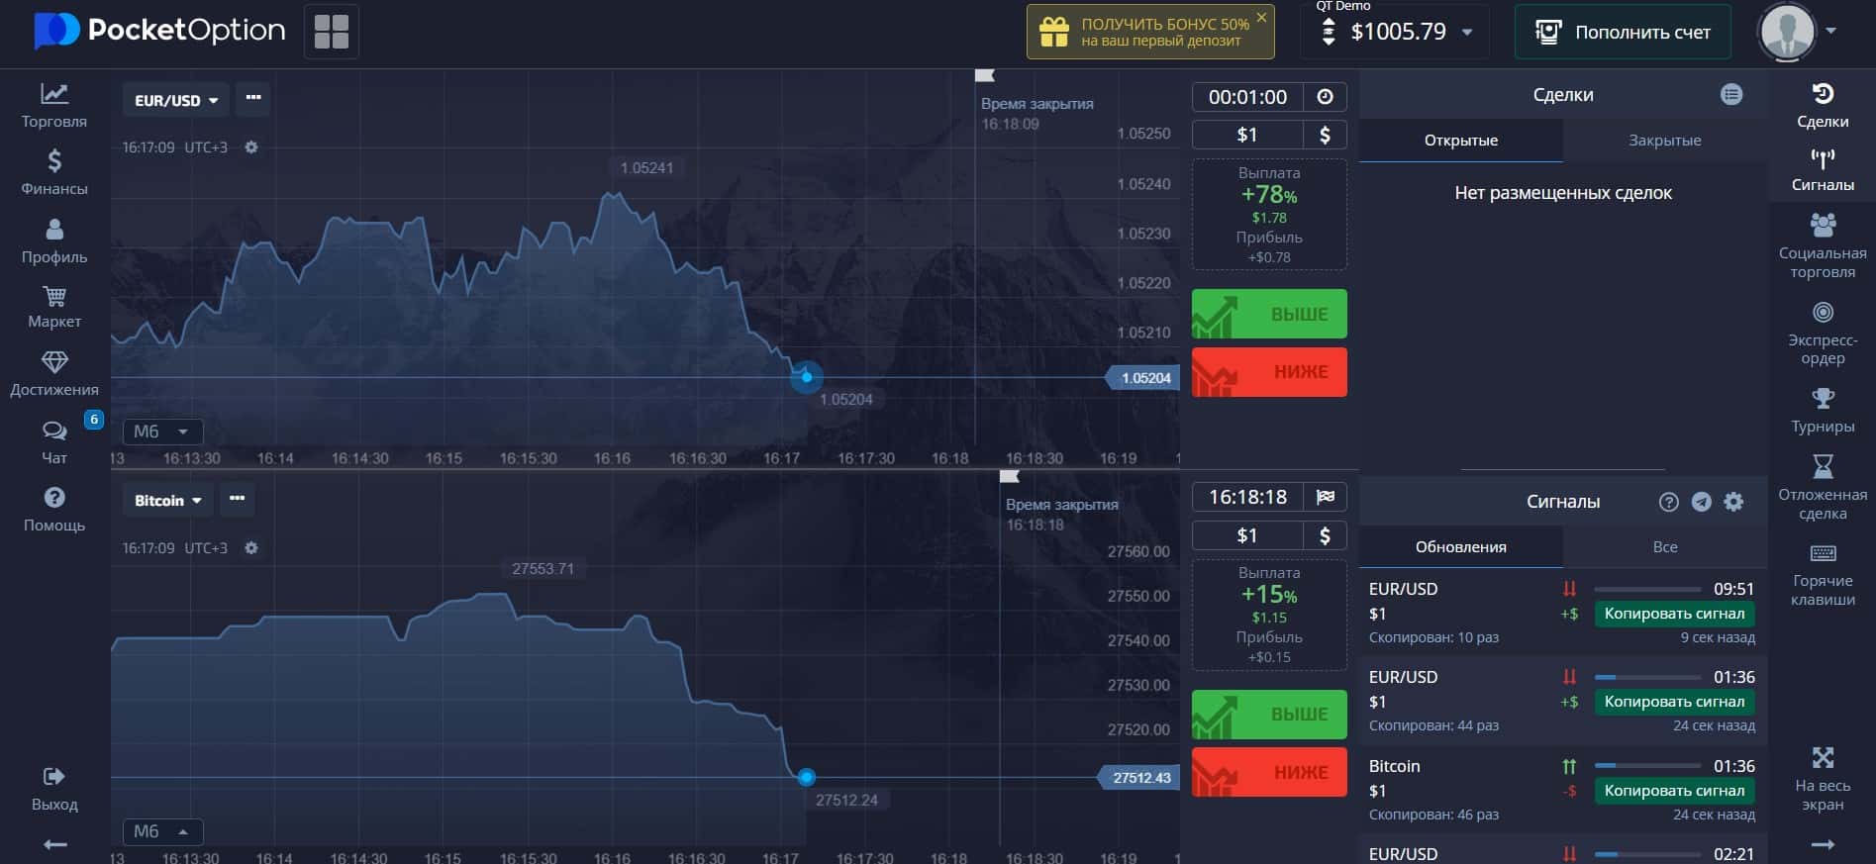Open Bitcoin asset dropdown
The image size is (1876, 864).
[x=168, y=500]
